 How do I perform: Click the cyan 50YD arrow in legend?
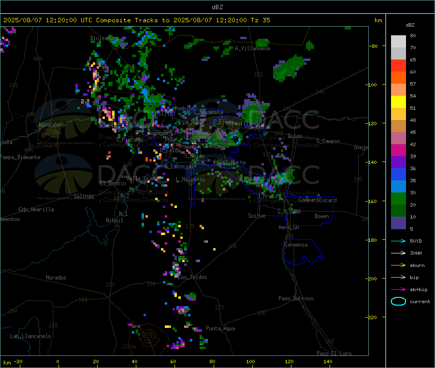(398, 241)
